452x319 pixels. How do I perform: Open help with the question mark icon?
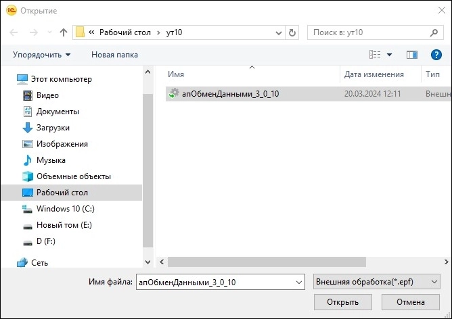436,55
